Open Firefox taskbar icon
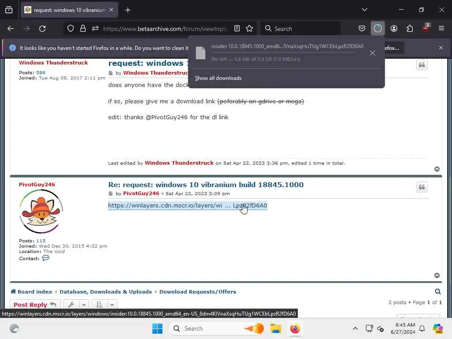 [295, 328]
